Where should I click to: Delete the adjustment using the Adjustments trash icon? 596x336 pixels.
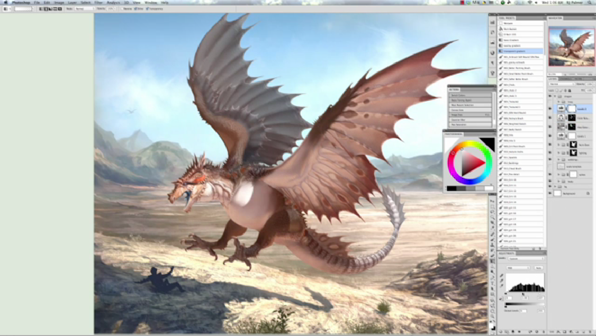point(543,332)
